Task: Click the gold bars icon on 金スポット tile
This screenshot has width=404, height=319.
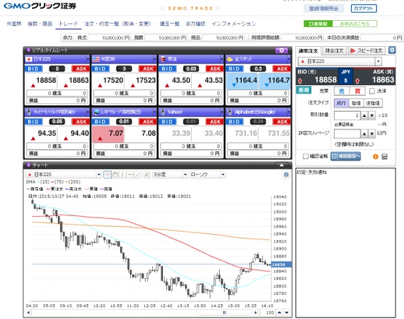Action: click(230, 59)
